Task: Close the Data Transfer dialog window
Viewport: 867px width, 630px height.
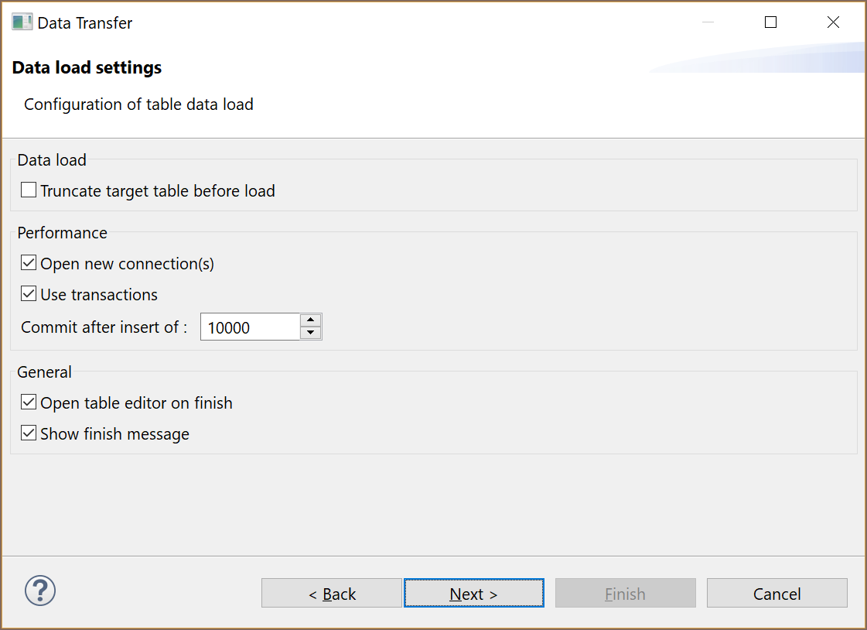Action: (x=833, y=22)
